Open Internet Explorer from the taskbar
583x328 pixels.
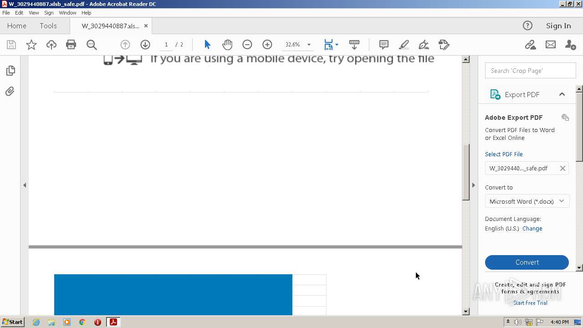36,322
